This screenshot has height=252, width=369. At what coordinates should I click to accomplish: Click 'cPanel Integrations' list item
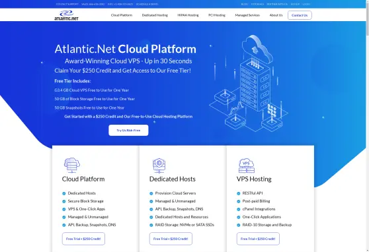tap(259, 209)
